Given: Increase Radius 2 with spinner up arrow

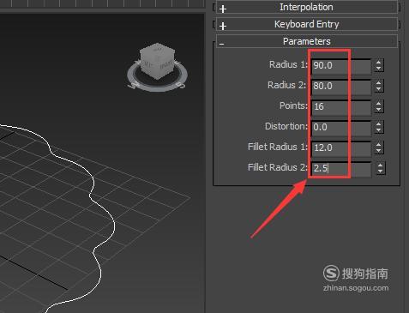Looking at the screenshot, I should pyautogui.click(x=378, y=83).
